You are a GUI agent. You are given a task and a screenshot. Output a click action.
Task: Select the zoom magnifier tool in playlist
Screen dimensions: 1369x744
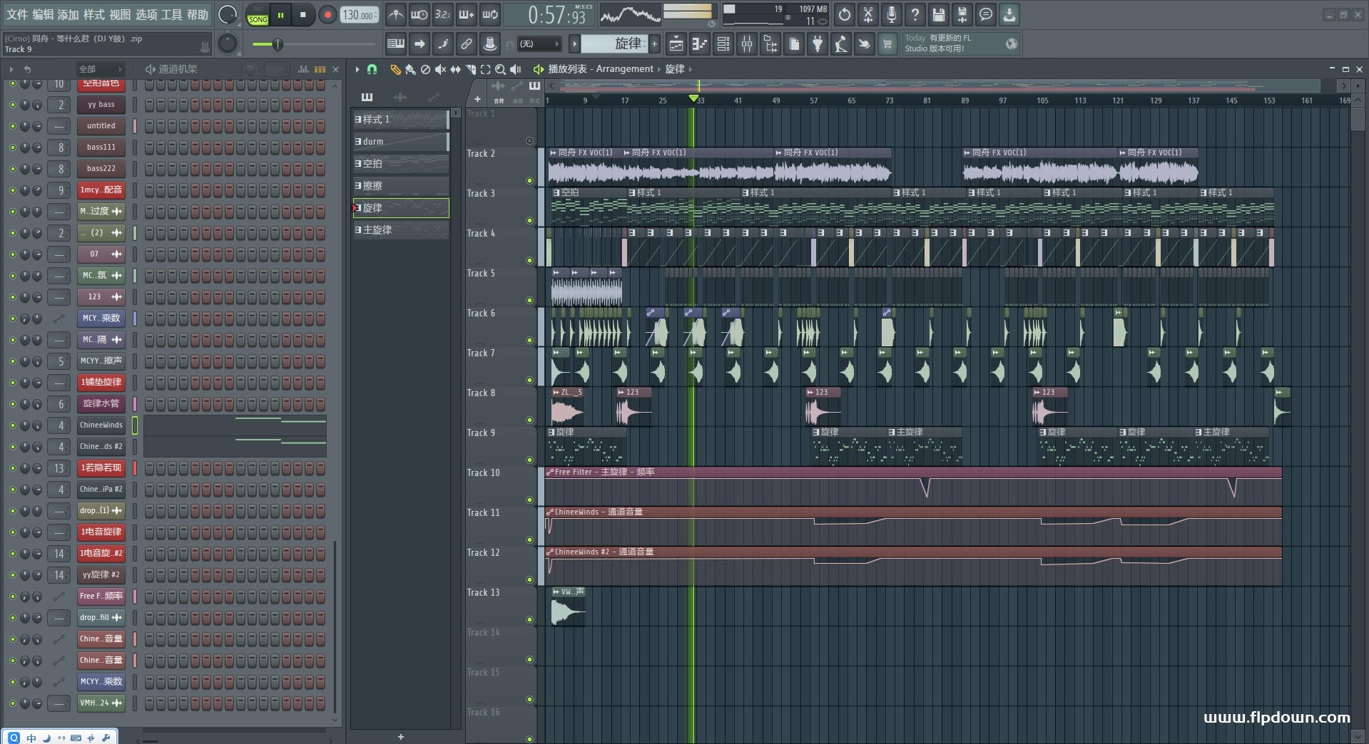click(x=500, y=69)
